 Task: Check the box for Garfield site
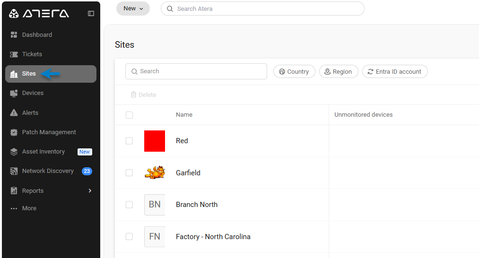click(129, 173)
